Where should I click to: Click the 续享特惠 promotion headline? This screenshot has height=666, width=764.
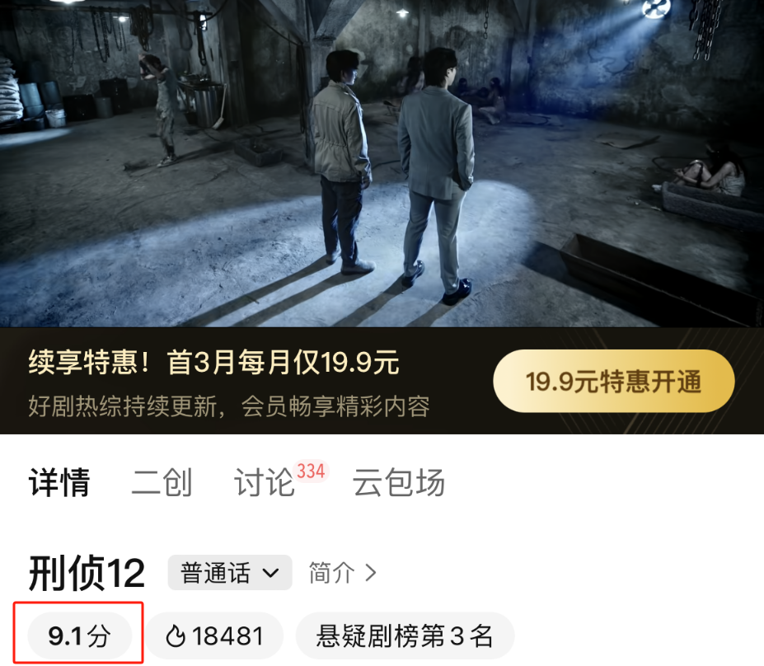pos(213,362)
